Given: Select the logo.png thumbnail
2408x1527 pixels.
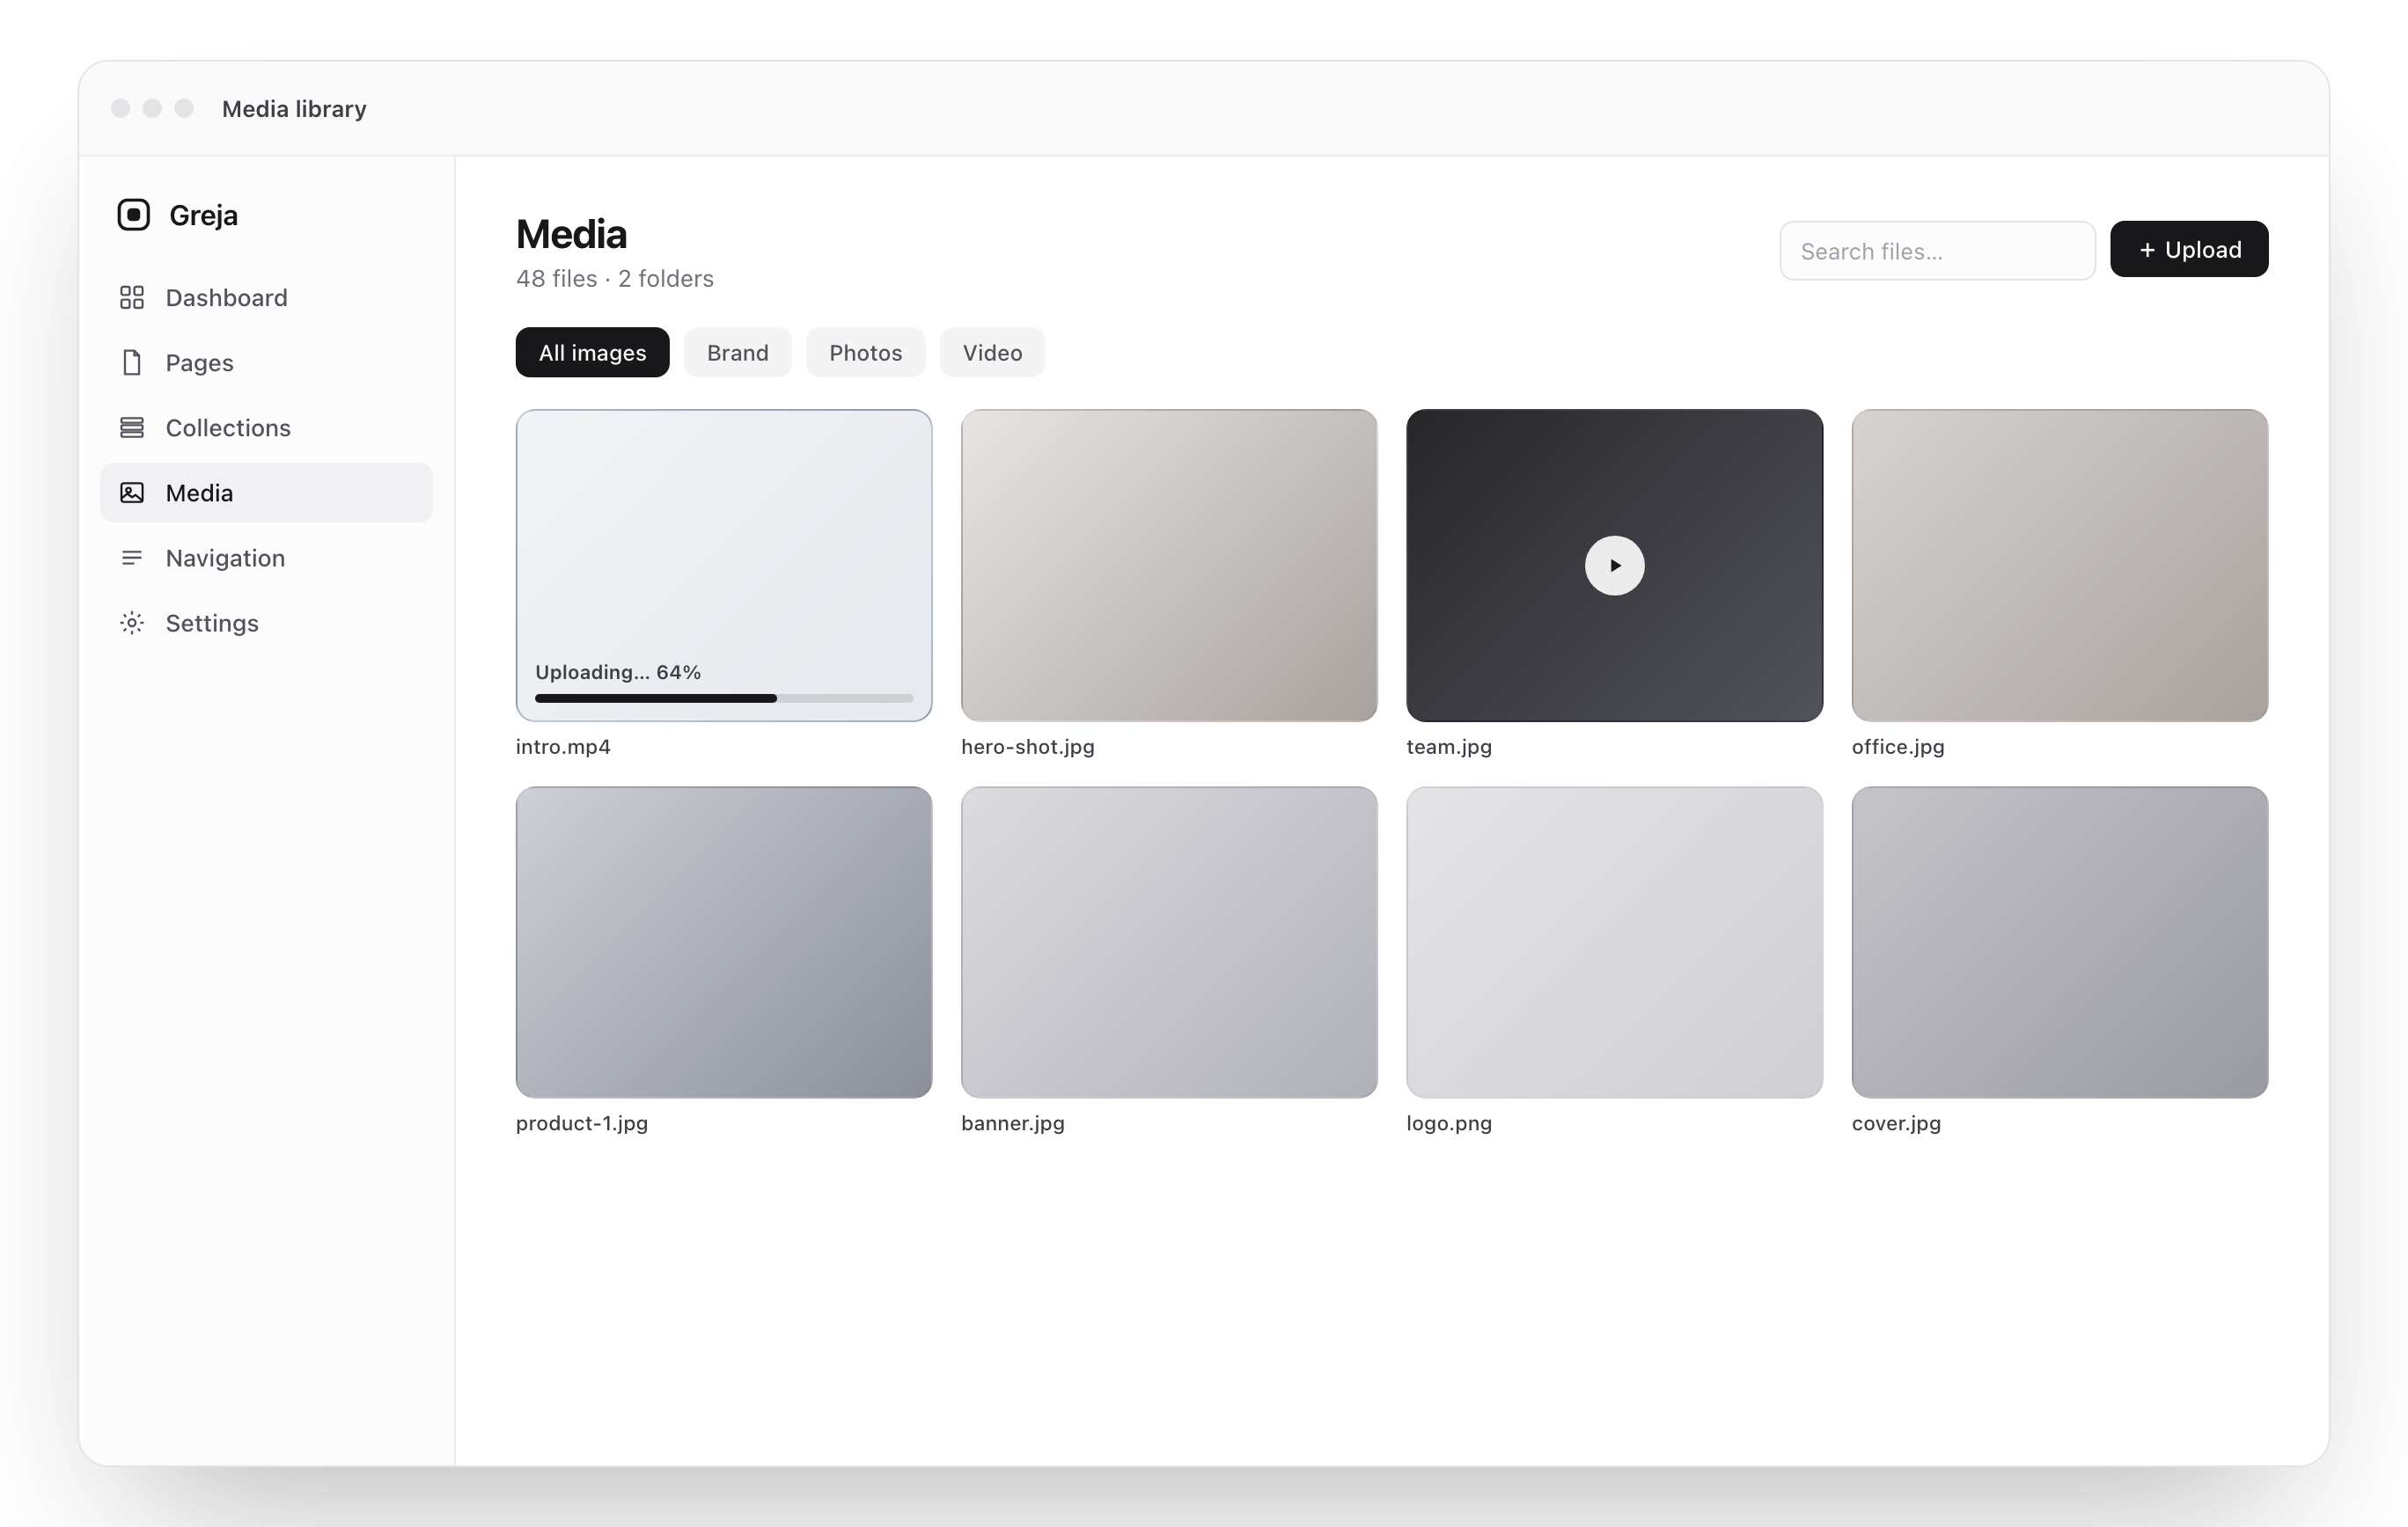Looking at the screenshot, I should [1614, 942].
